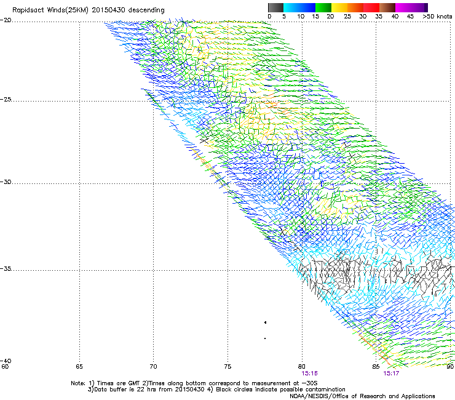Viewport: 455px width, 400px height.
Task: Click the purple 15:17 swath time
Action: point(391,374)
